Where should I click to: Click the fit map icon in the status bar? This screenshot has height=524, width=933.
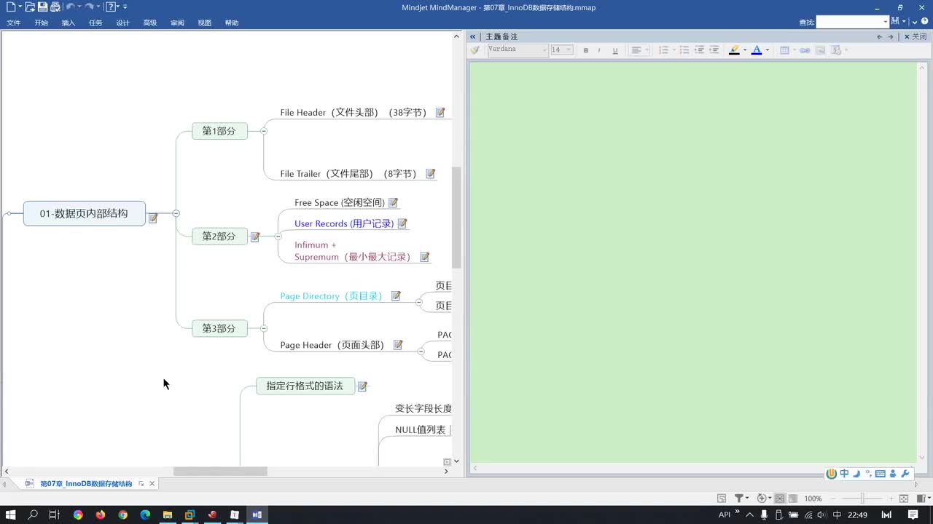coord(904,499)
